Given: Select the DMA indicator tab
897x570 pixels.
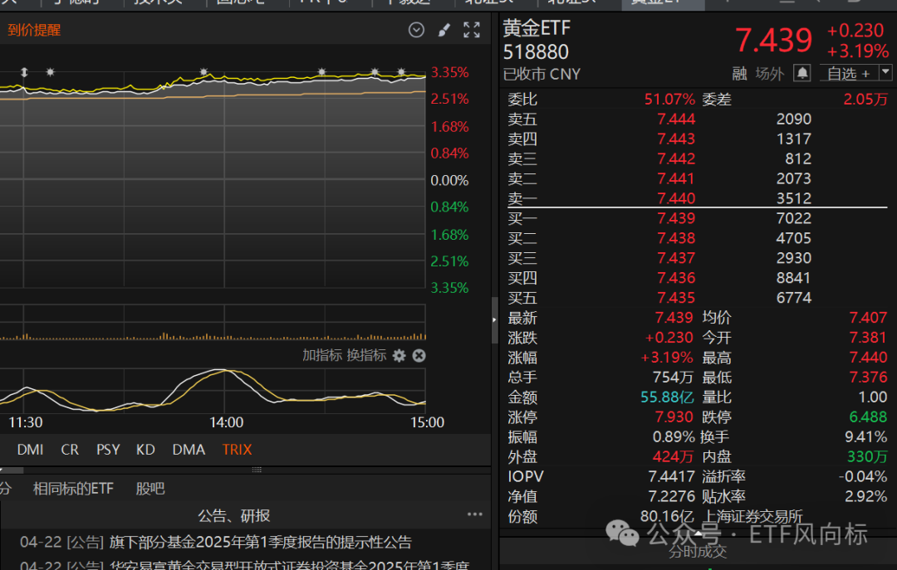Looking at the screenshot, I should pos(189,450).
